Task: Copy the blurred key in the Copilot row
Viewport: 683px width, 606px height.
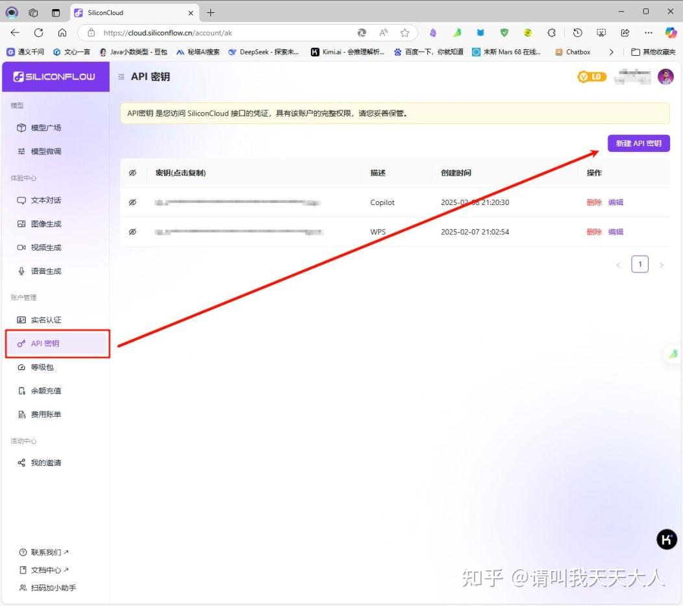Action: pos(238,202)
